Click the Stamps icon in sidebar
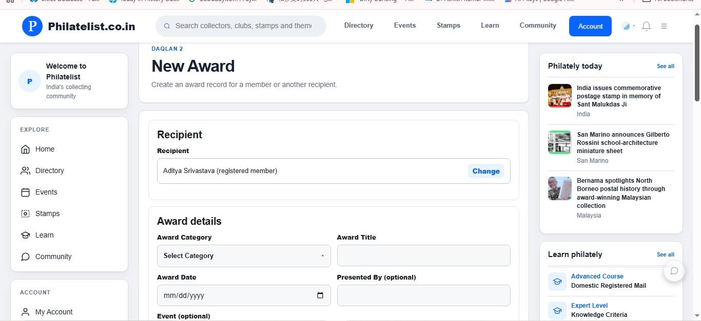Image resolution: width=701 pixels, height=321 pixels. [25, 213]
